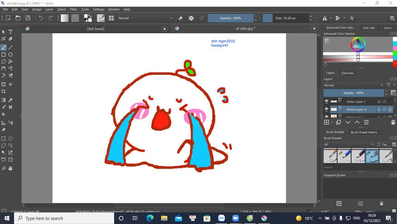Expand the add-layer type dropdown arrow

[x=332, y=122]
